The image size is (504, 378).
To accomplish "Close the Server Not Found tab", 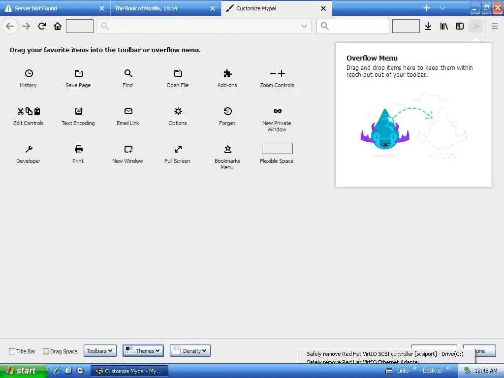I will tap(102, 8).
